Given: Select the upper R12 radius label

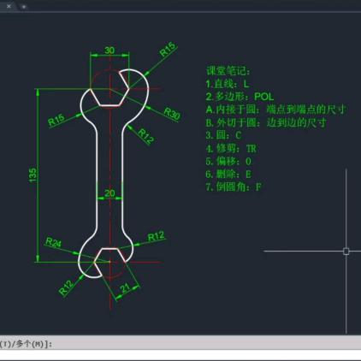Looking at the screenshot, I should 146,136.
